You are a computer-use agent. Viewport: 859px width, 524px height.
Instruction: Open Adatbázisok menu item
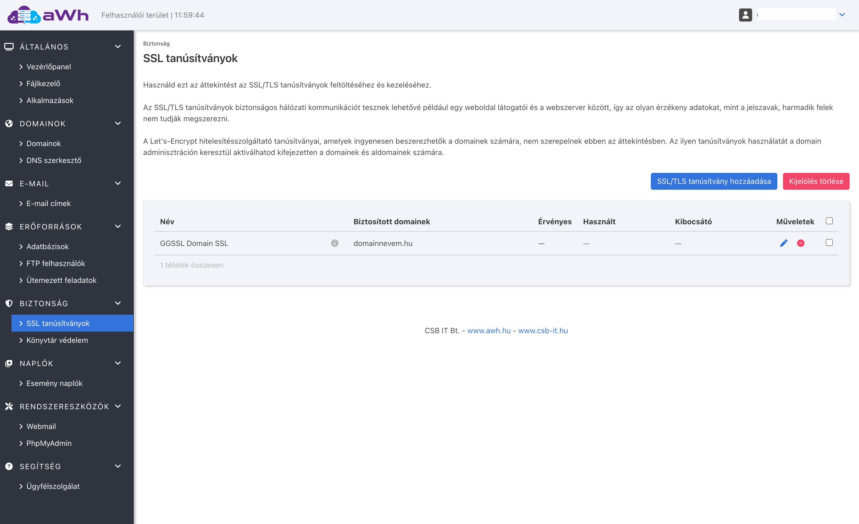pyautogui.click(x=47, y=246)
